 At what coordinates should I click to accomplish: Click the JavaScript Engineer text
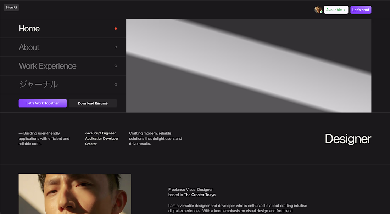[x=100, y=133]
